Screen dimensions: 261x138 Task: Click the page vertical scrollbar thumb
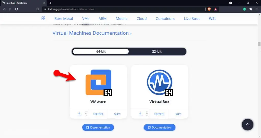tap(259, 44)
